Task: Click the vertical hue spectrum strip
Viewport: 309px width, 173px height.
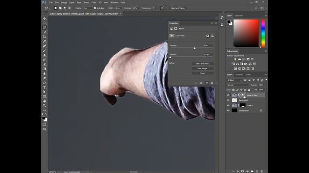Action: pyautogui.click(x=263, y=33)
